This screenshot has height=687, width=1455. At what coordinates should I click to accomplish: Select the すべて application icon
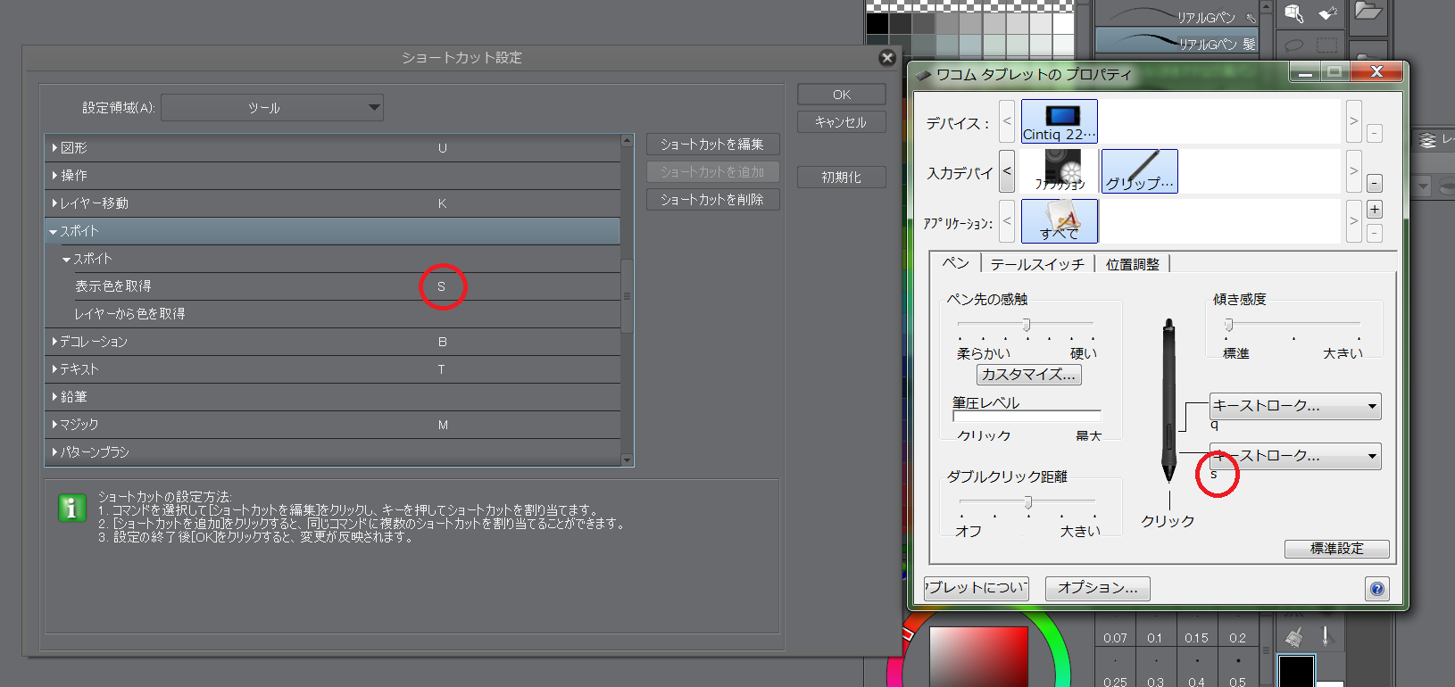pyautogui.click(x=1060, y=220)
